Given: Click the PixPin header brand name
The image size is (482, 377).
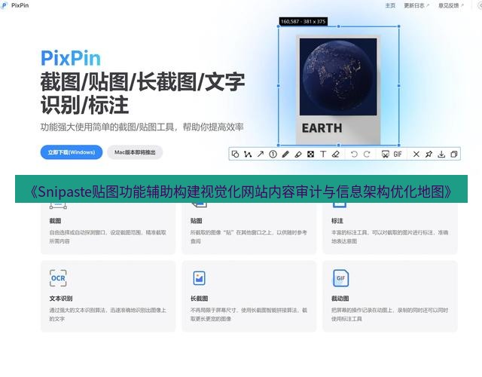Looking at the screenshot, I should [x=20, y=5].
